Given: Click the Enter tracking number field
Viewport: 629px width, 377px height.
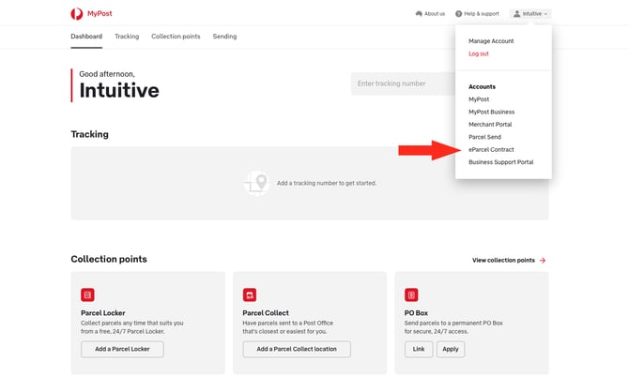Looking at the screenshot, I should coord(403,83).
